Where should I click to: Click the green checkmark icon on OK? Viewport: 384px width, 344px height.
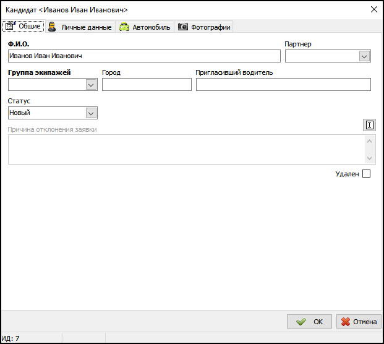[301, 322]
